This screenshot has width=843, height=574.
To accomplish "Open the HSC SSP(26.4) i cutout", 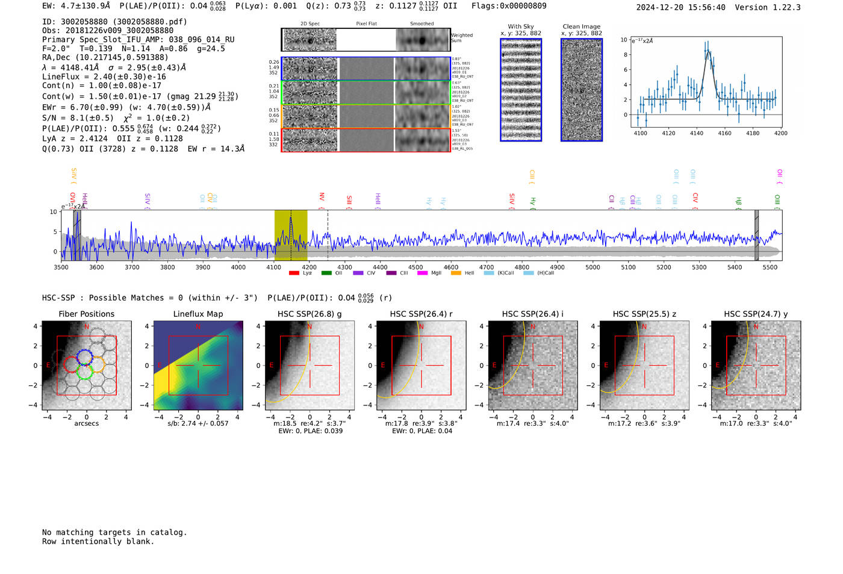I will (x=533, y=365).
